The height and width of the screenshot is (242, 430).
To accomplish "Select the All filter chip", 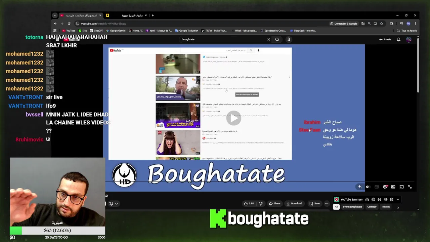I will click(x=336, y=207).
